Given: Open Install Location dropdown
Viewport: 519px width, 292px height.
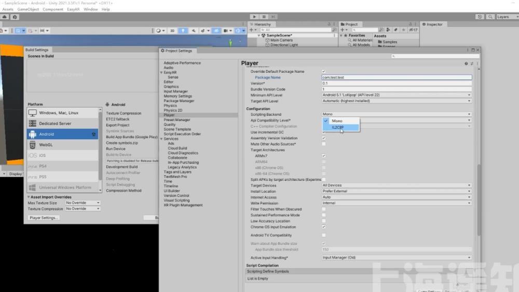Looking at the screenshot, I should point(397,191).
